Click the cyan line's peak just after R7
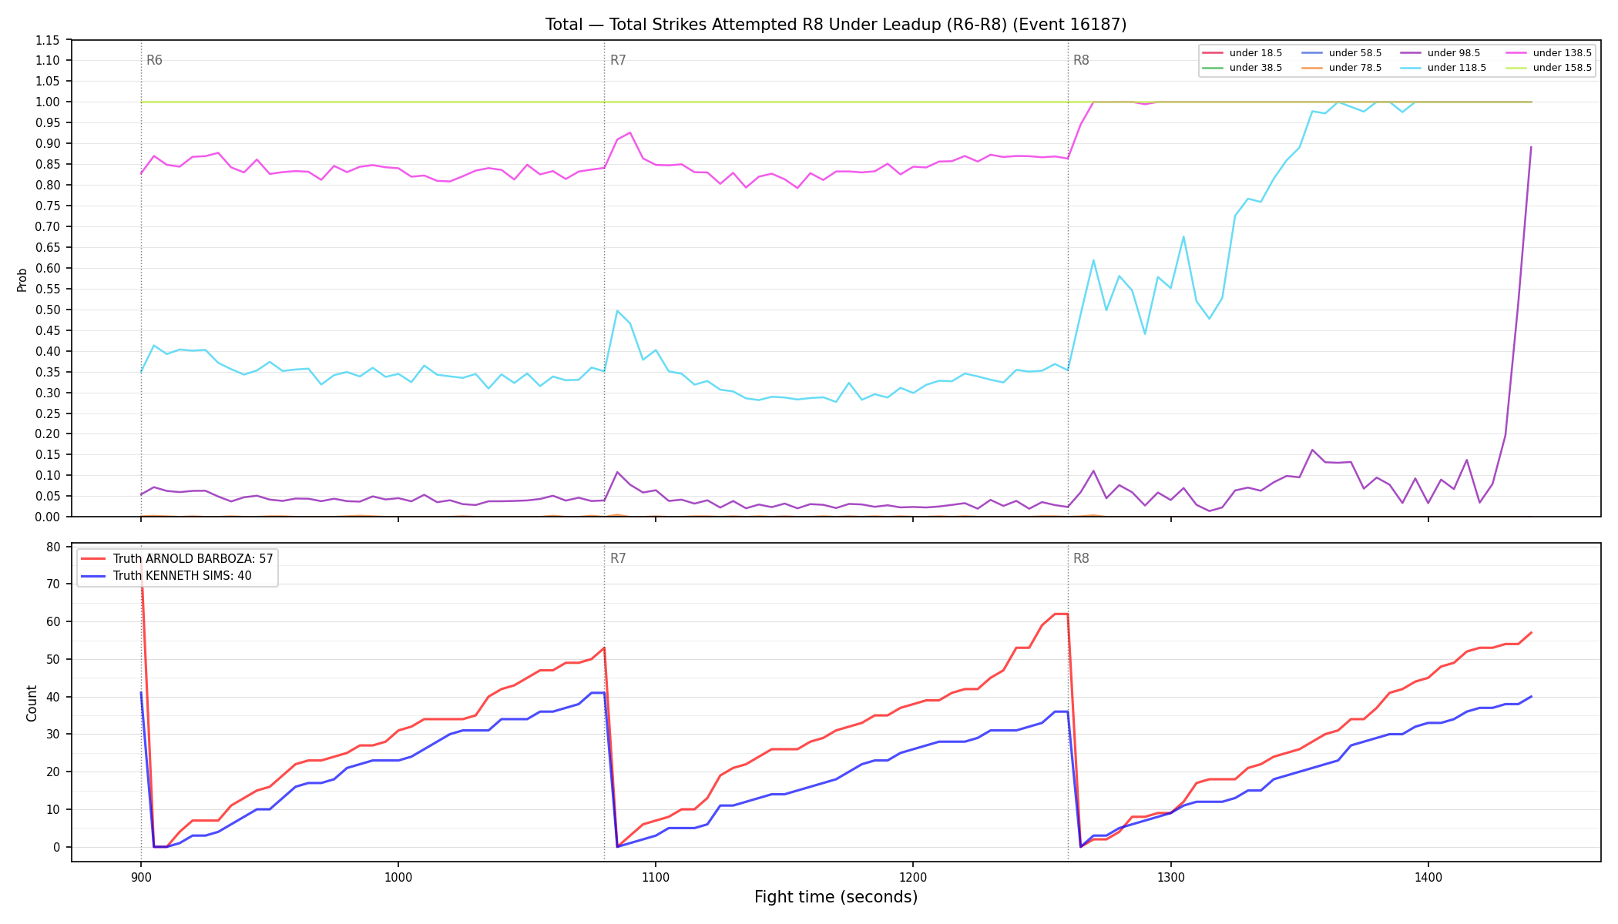Viewport: 1618px width, 924px height. pos(617,310)
